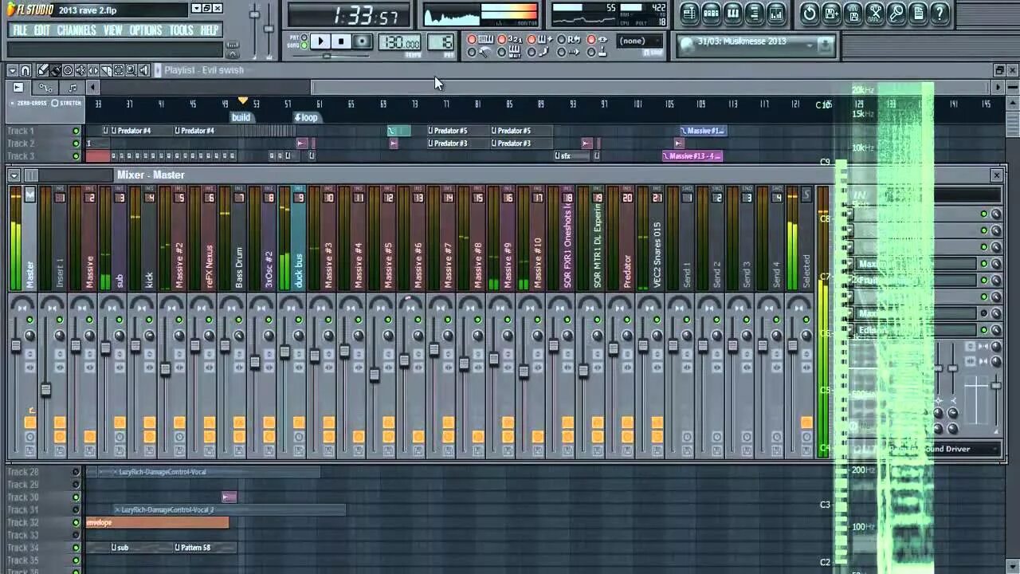Select the Playlist Draw pencil tool
The width and height of the screenshot is (1020, 574).
[x=43, y=70]
